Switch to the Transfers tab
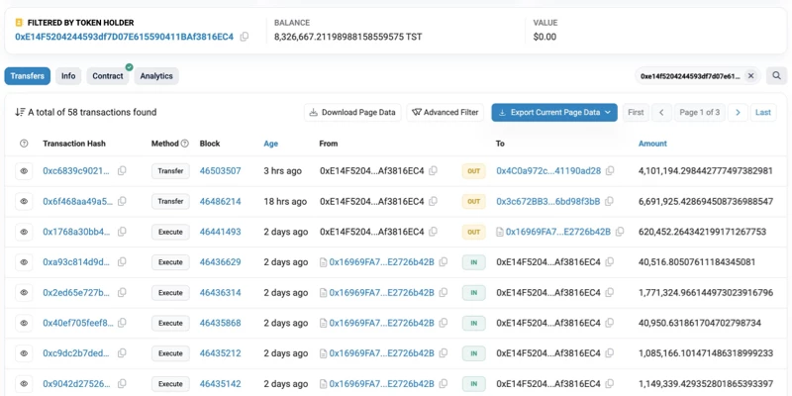 [28, 76]
